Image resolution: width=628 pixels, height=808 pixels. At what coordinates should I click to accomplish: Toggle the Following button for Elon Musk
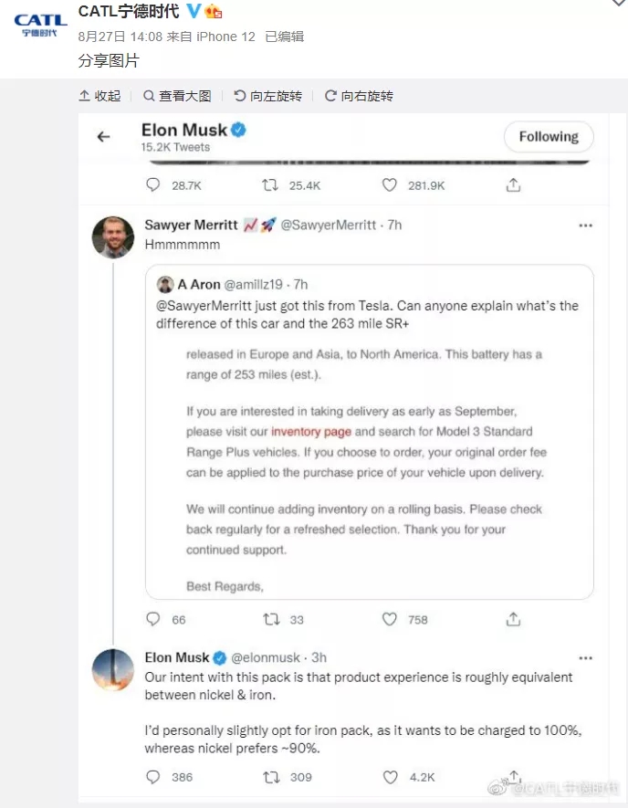click(549, 137)
